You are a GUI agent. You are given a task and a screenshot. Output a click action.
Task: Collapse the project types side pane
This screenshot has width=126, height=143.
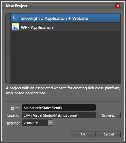point(8,48)
